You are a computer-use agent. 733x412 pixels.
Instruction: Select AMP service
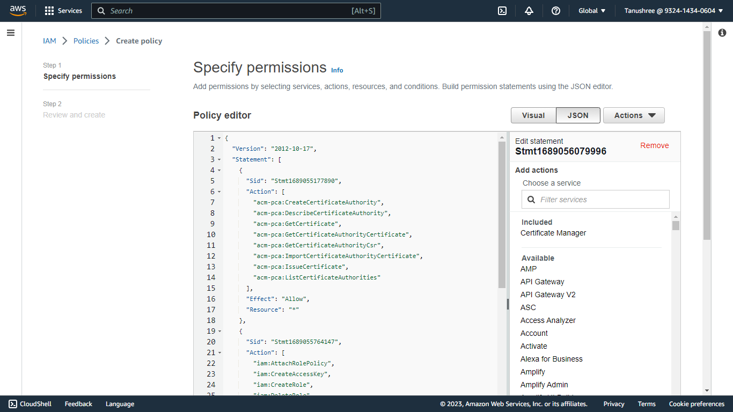[529, 269]
